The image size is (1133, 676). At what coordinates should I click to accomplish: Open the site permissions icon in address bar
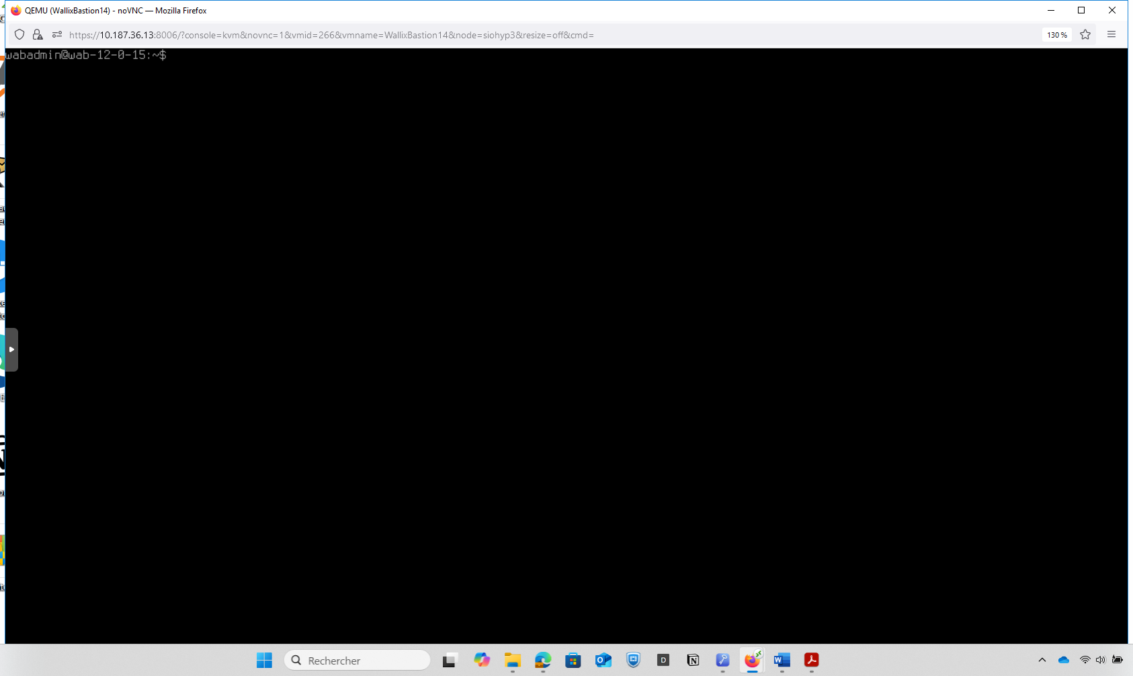57,35
